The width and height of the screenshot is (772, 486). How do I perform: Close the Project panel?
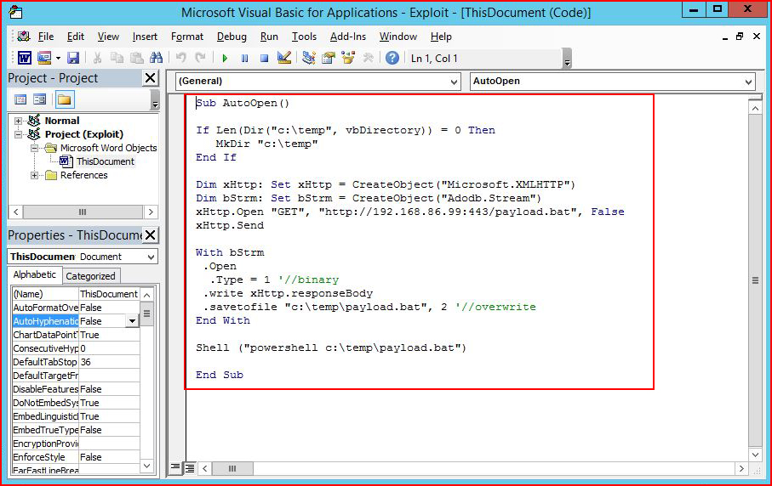tap(150, 77)
